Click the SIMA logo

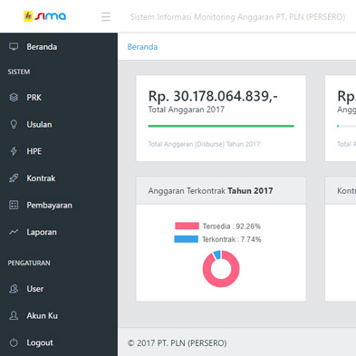coord(44,16)
